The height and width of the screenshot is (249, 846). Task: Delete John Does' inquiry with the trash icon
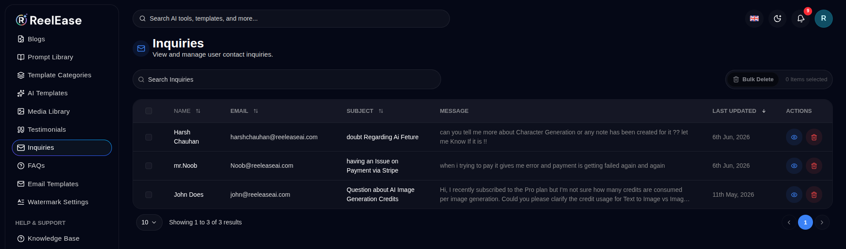point(814,195)
